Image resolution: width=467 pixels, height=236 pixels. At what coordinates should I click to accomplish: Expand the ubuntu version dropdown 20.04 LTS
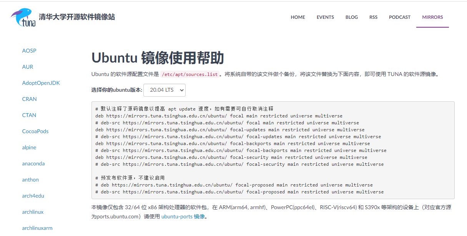[x=165, y=90]
